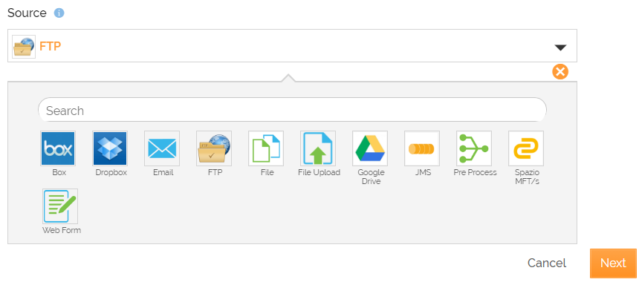Screen dimensions: 639x285
Task: Proceed with the Next button
Action: pyautogui.click(x=613, y=263)
